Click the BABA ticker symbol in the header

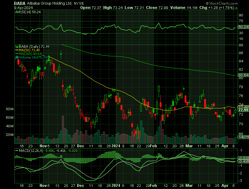(20, 3)
